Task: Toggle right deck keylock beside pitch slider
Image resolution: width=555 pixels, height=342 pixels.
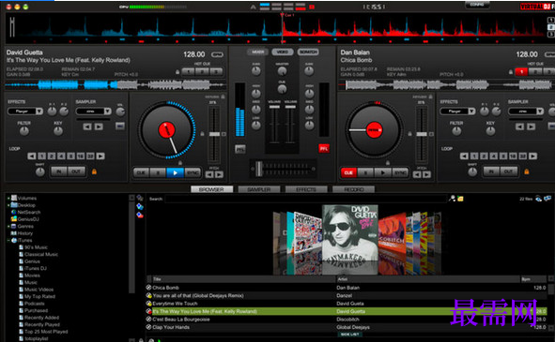Action: point(409,134)
